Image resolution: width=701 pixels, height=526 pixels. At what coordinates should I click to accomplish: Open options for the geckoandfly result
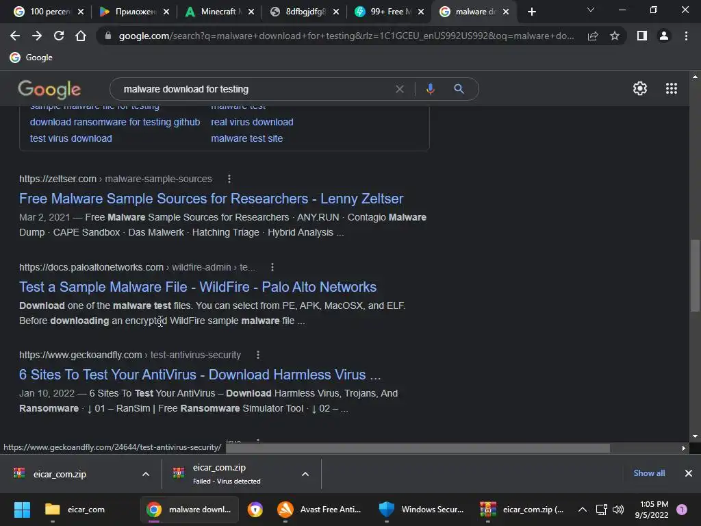point(258,355)
